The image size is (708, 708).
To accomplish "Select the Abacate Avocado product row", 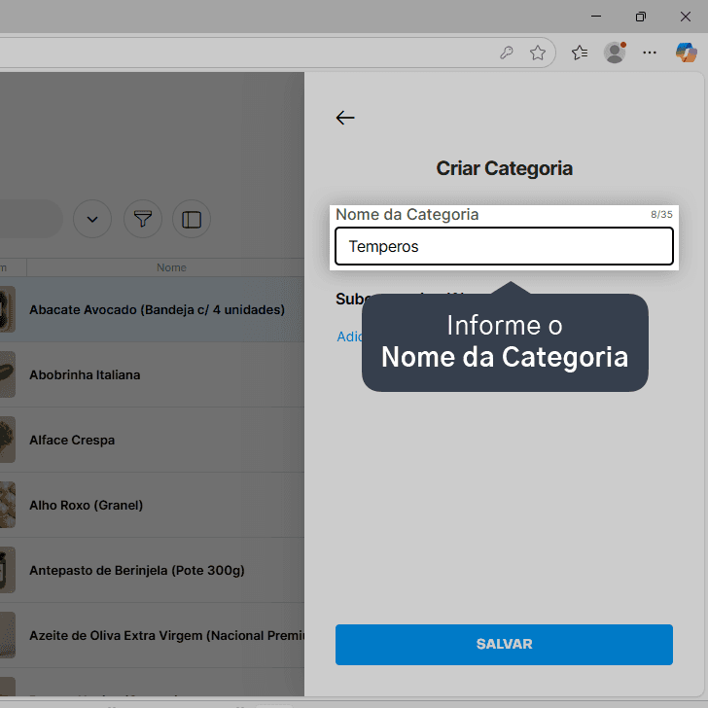I will tap(152, 309).
